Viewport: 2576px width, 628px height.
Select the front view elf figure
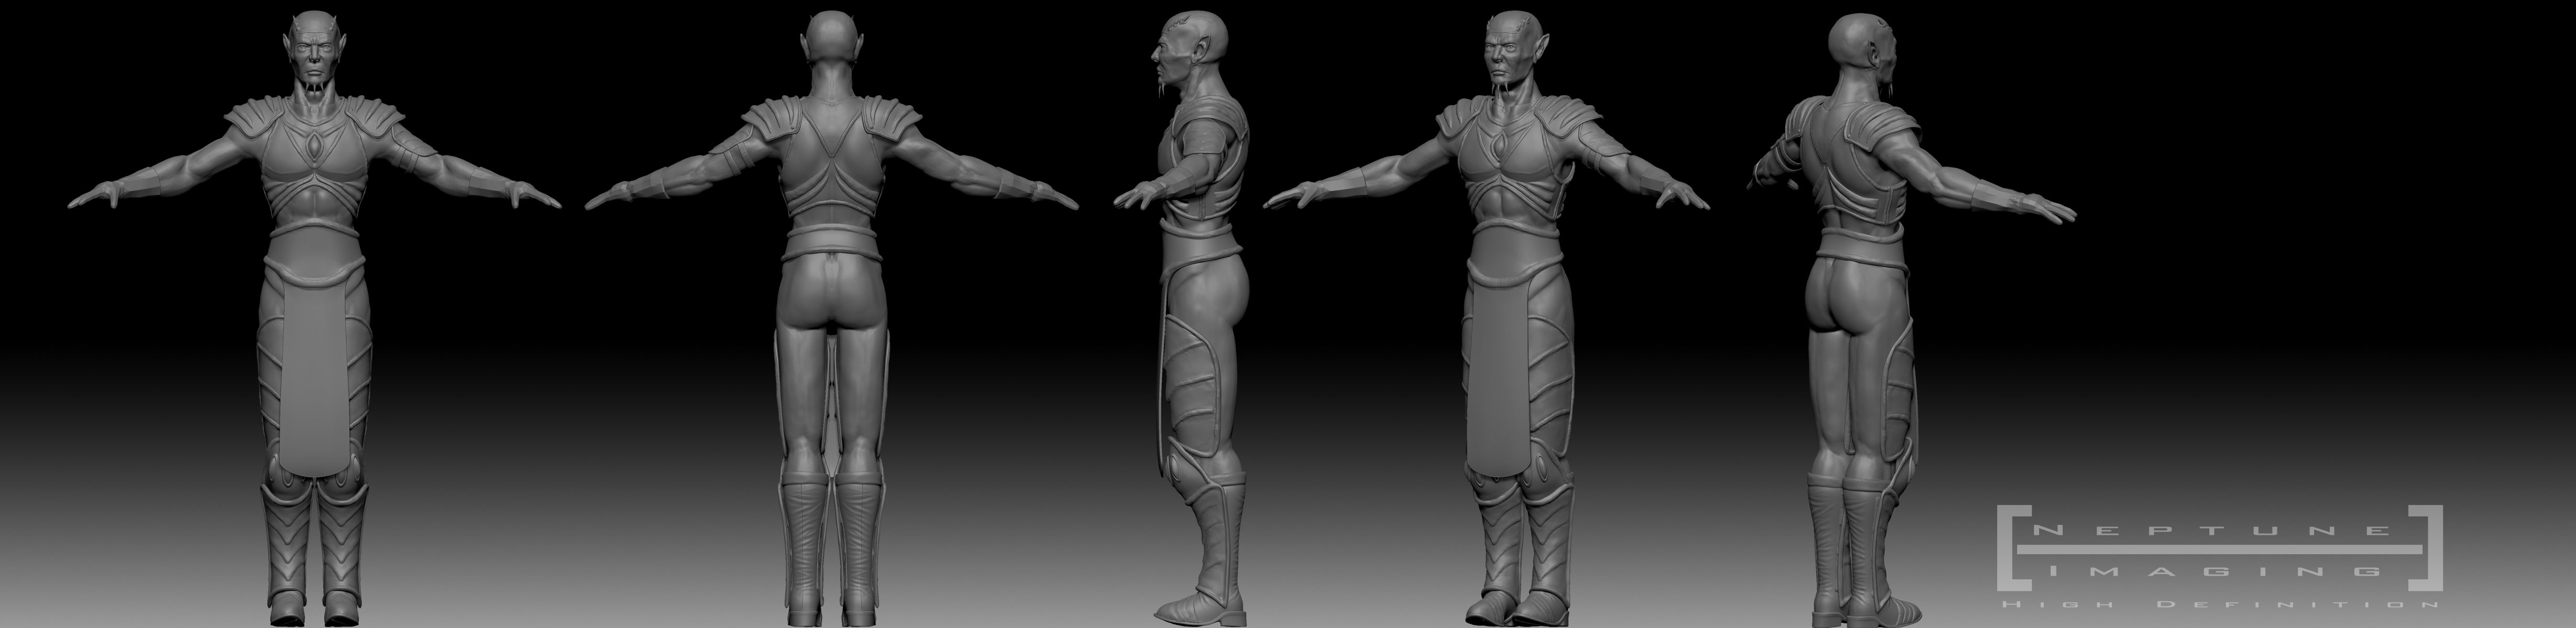(314, 319)
